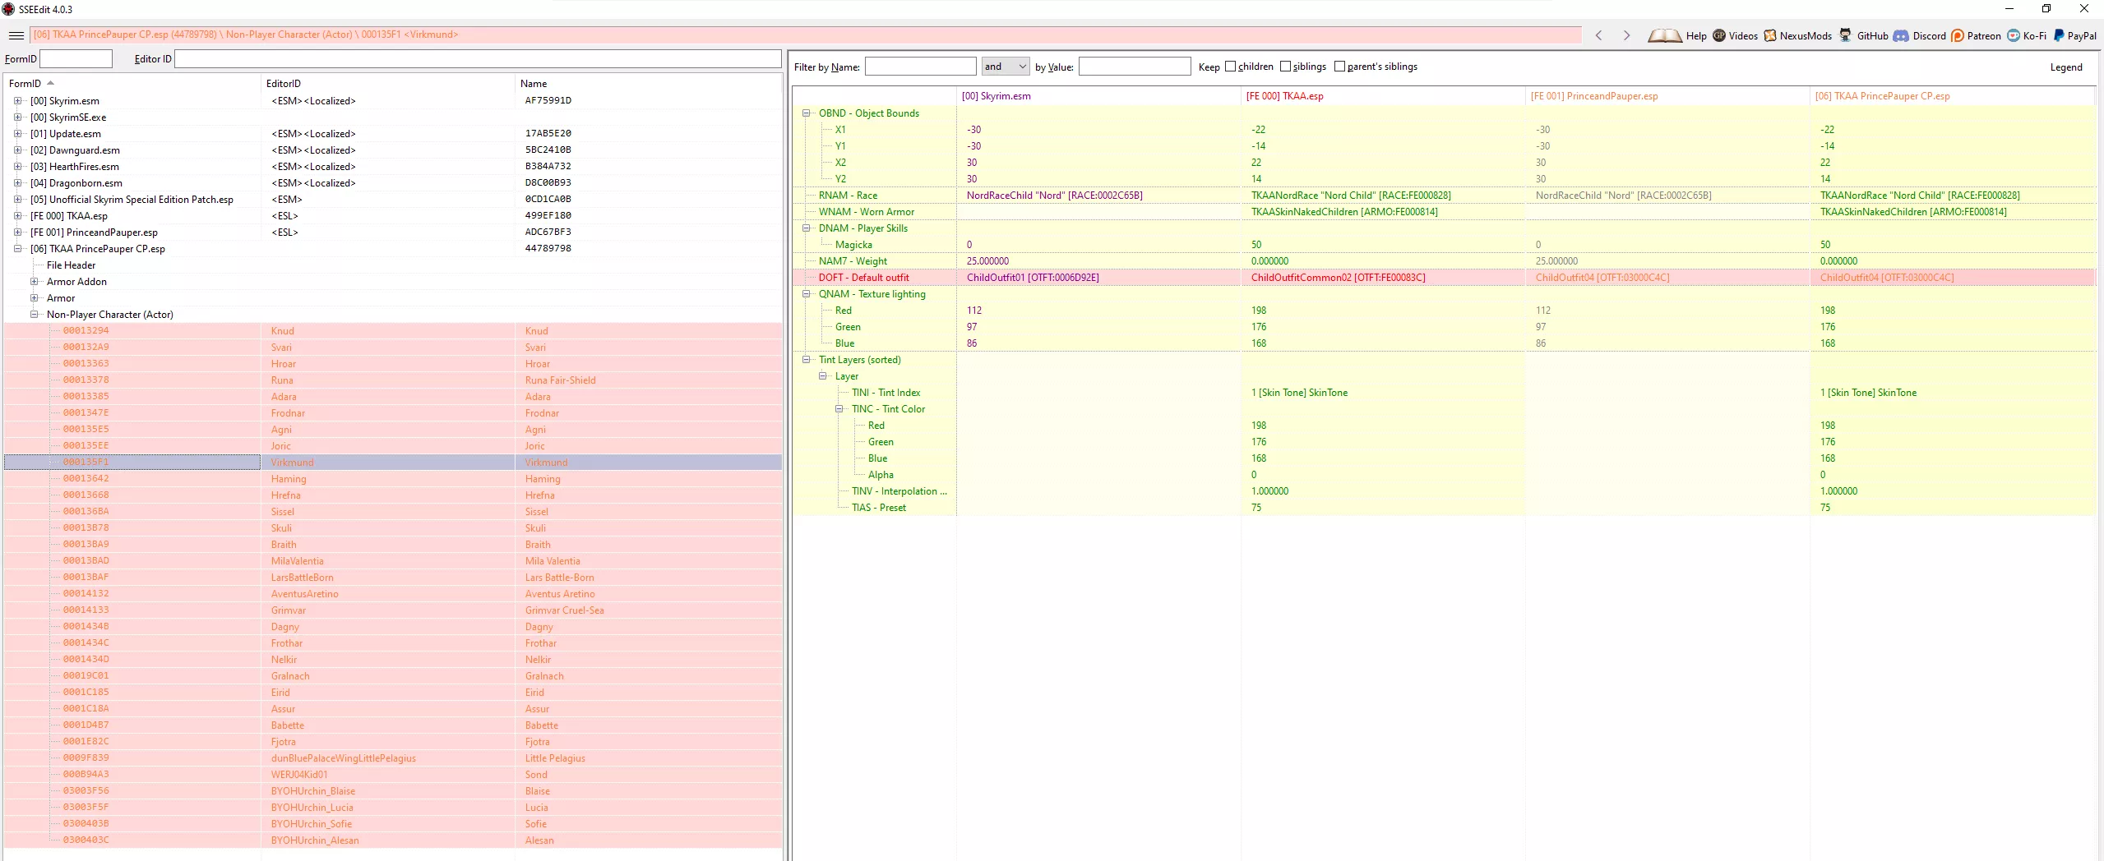Navigate back with the left arrow
The image size is (2104, 861).
point(1598,35)
